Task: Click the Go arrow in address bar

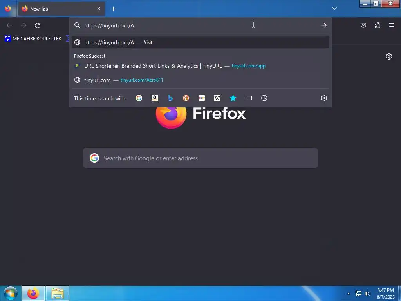Action: [324, 25]
